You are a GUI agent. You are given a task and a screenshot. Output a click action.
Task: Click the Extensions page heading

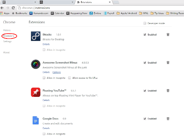[x=37, y=22]
